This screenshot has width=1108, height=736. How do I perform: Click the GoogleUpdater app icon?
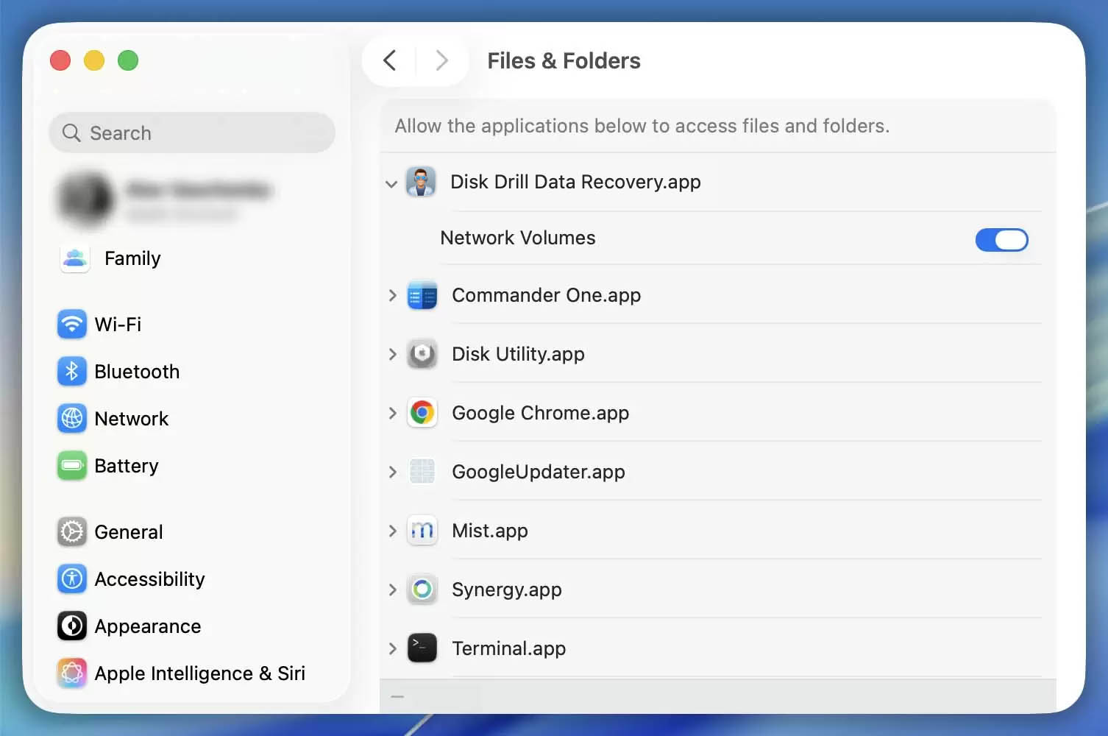pos(422,472)
